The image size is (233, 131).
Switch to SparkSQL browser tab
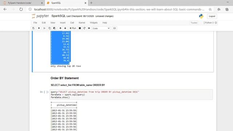[66, 3]
